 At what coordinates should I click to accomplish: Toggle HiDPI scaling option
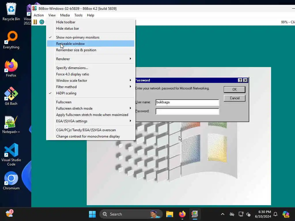pyautogui.click(x=90, y=93)
